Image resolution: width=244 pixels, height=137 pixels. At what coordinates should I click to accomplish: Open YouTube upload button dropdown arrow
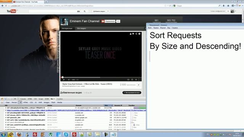(108, 11)
